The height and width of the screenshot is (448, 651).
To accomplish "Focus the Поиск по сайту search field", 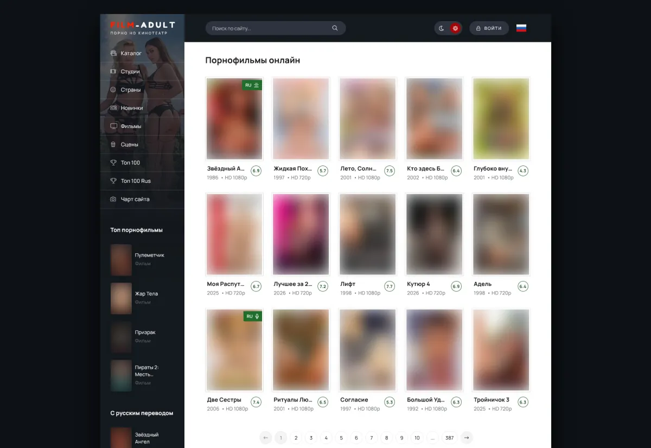I will coord(269,28).
